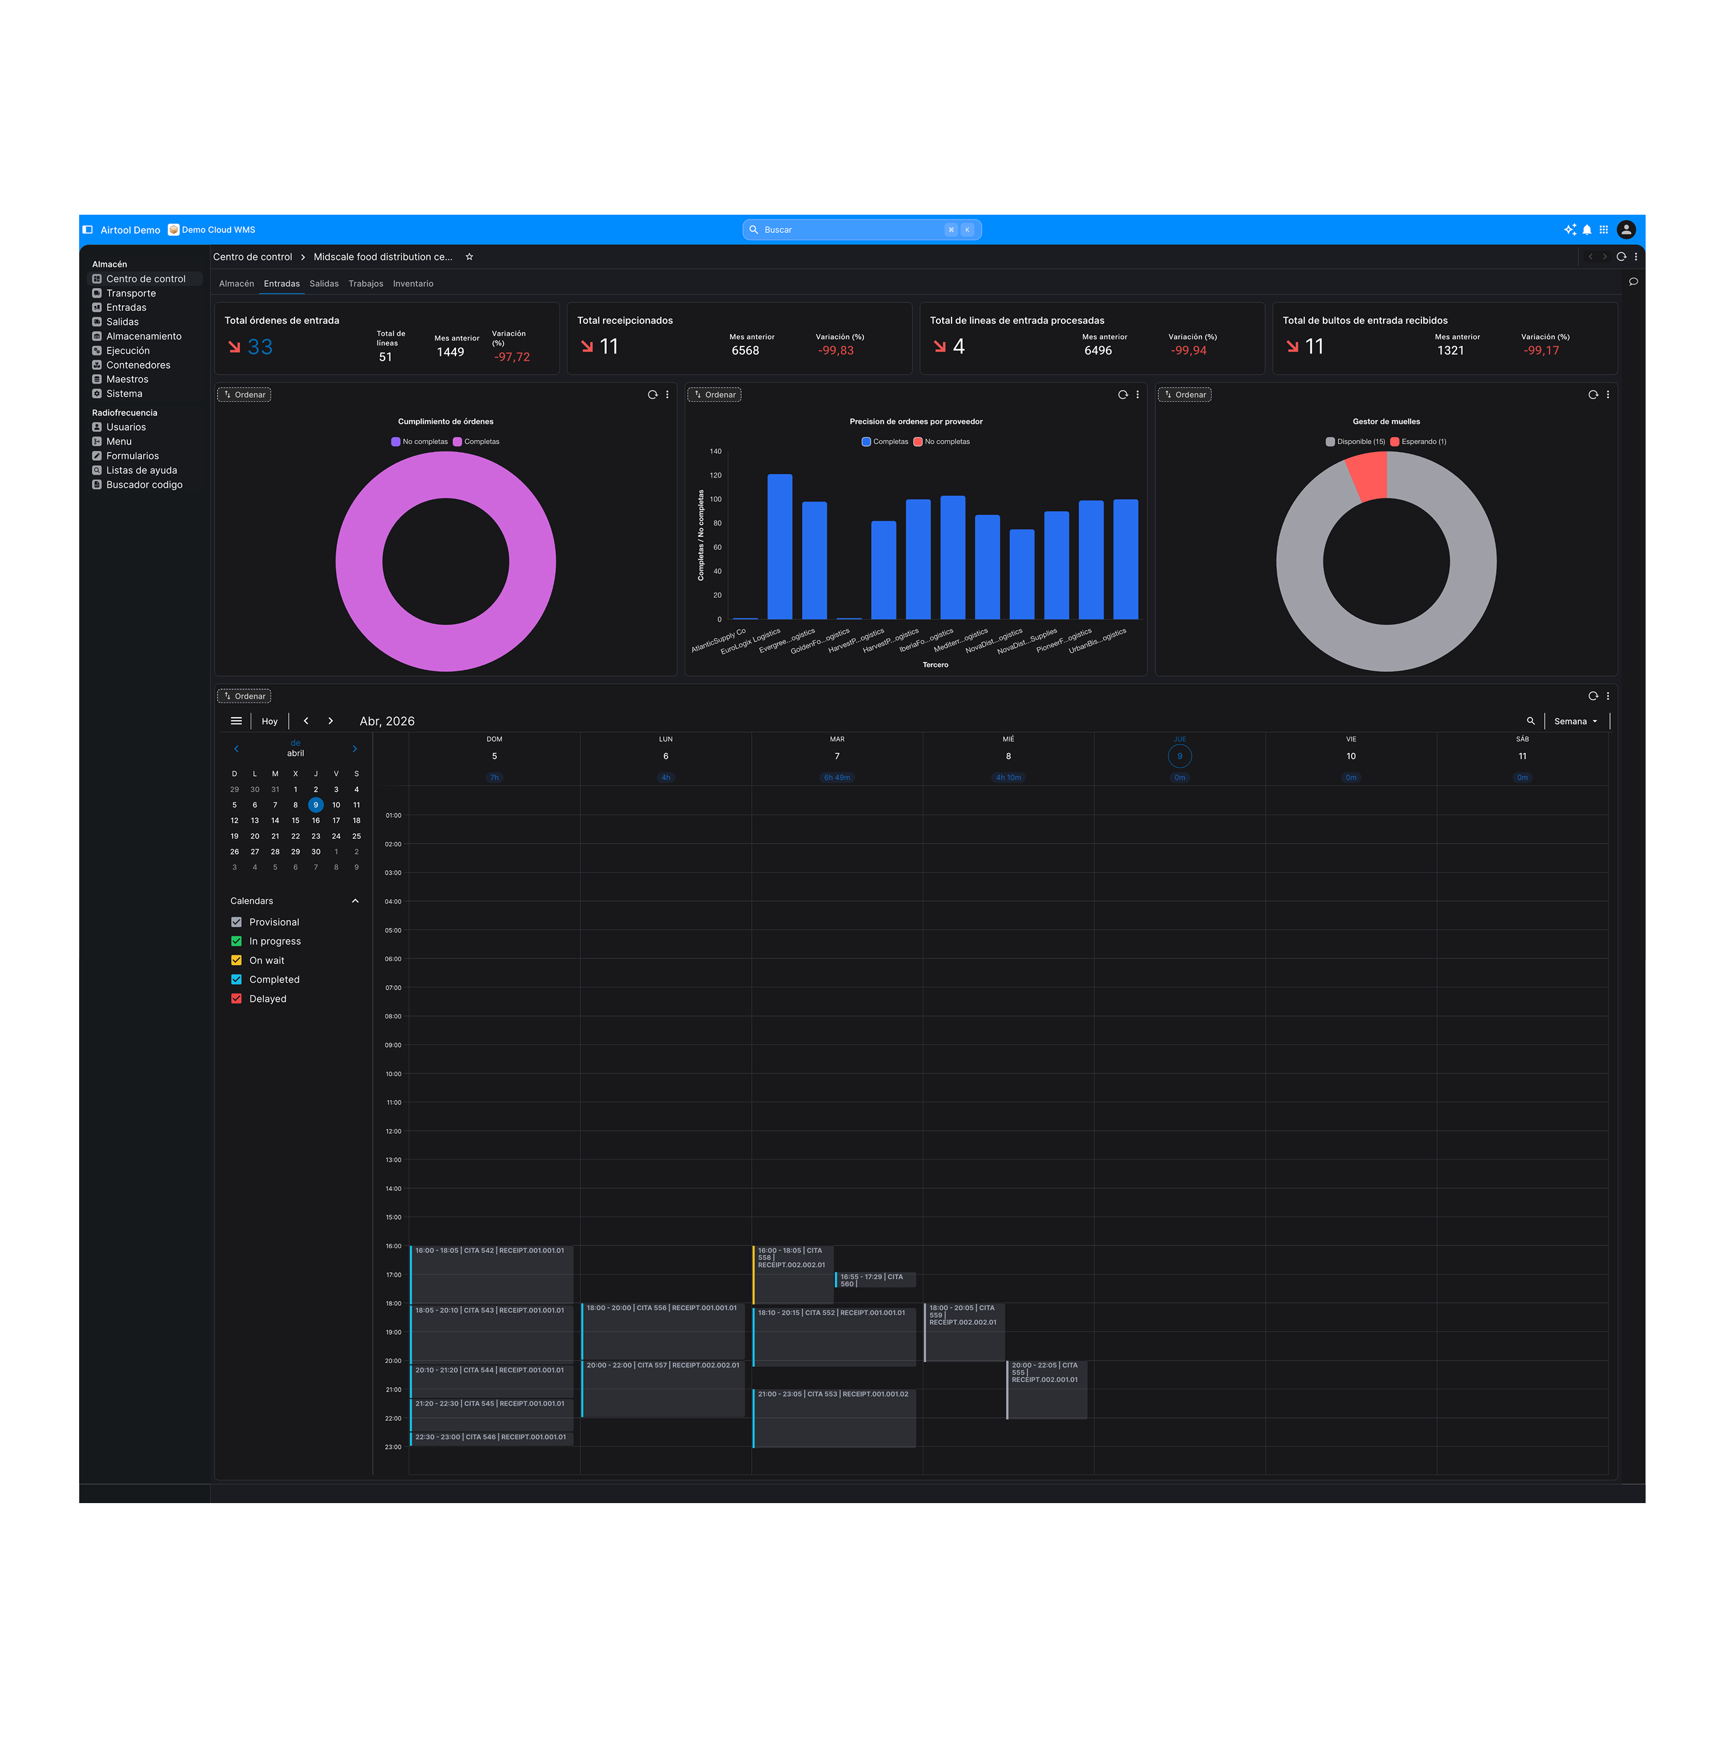Toggle the calendar hamburger menu icon

point(237,721)
